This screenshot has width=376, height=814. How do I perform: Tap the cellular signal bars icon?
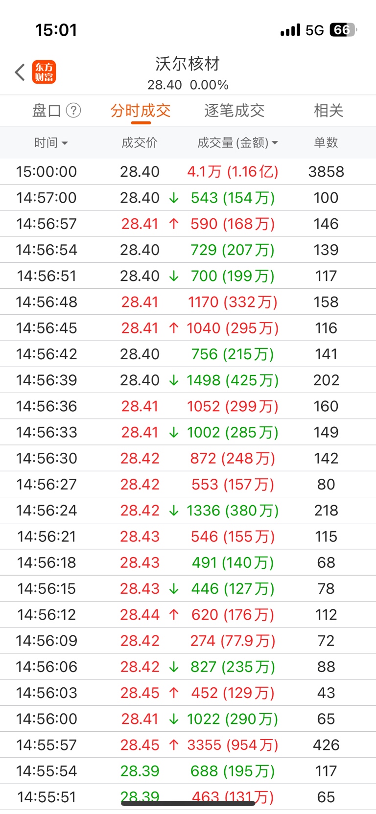(x=290, y=30)
